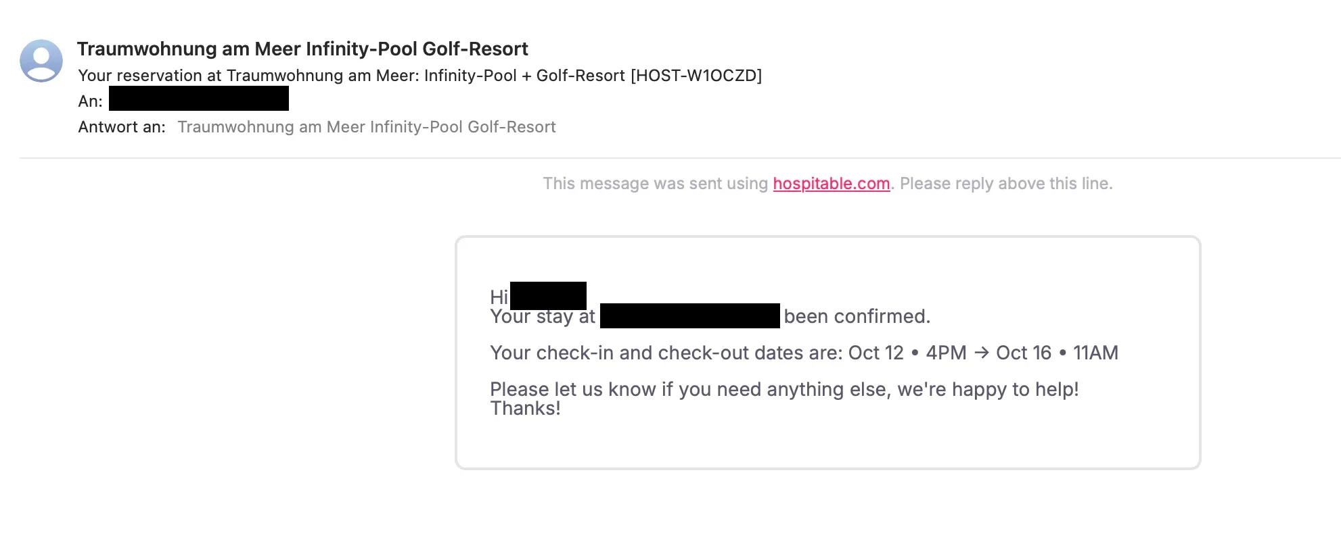
Task: Click the Oct 16 • 11AM check-out time
Action: (1057, 353)
